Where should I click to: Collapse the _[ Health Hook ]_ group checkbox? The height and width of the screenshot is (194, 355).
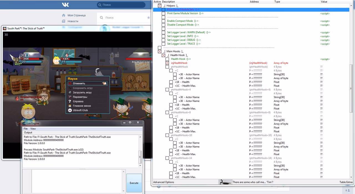pyautogui.click(x=163, y=55)
